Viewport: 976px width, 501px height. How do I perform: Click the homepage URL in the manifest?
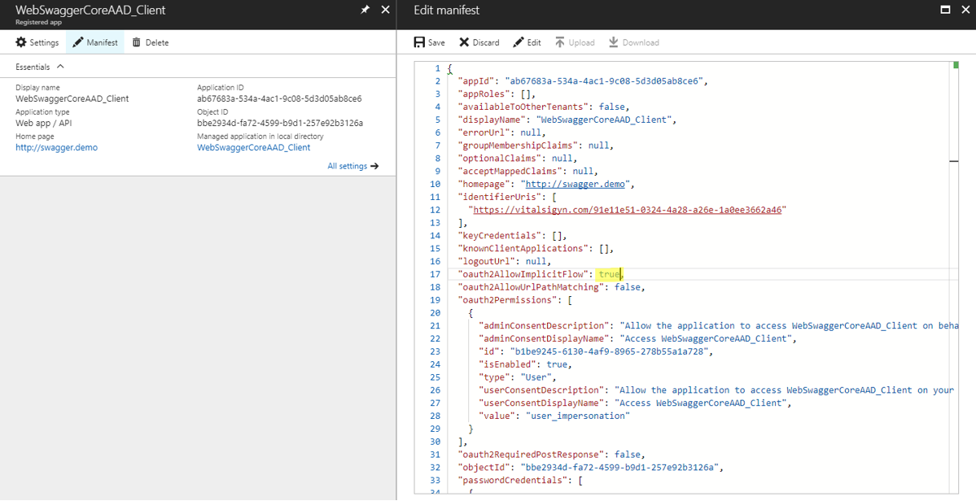tap(575, 184)
